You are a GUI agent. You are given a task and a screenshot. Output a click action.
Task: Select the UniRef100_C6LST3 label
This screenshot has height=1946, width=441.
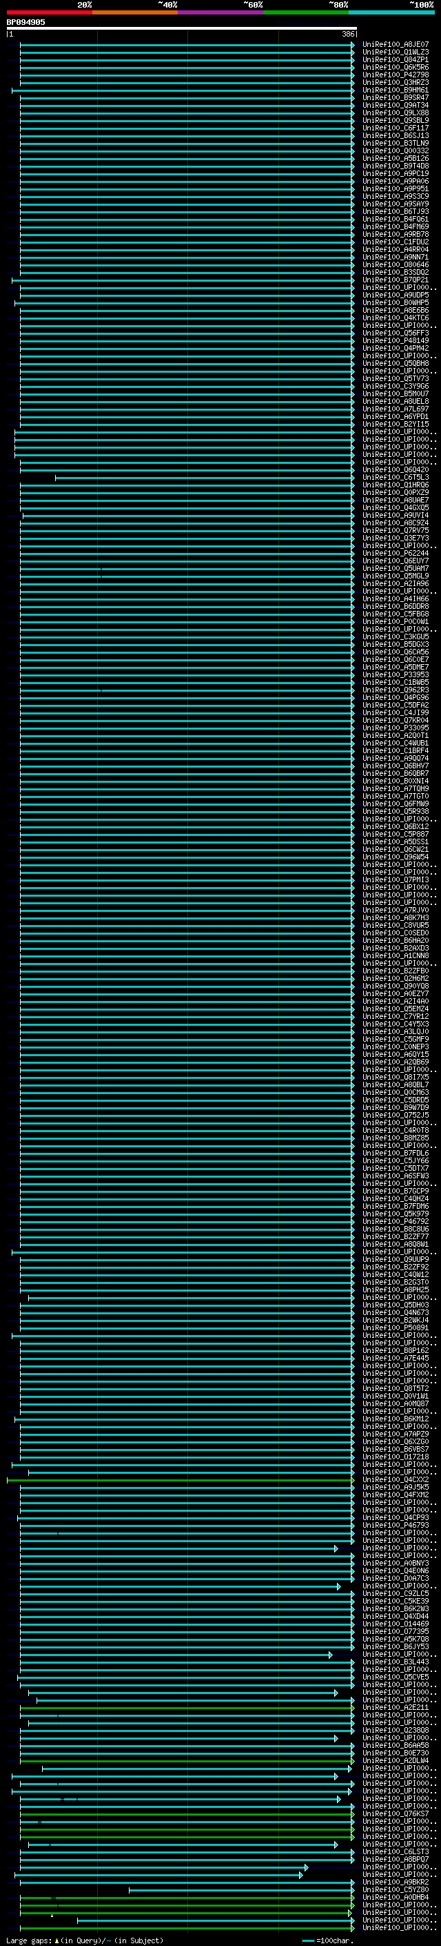coord(395,1851)
